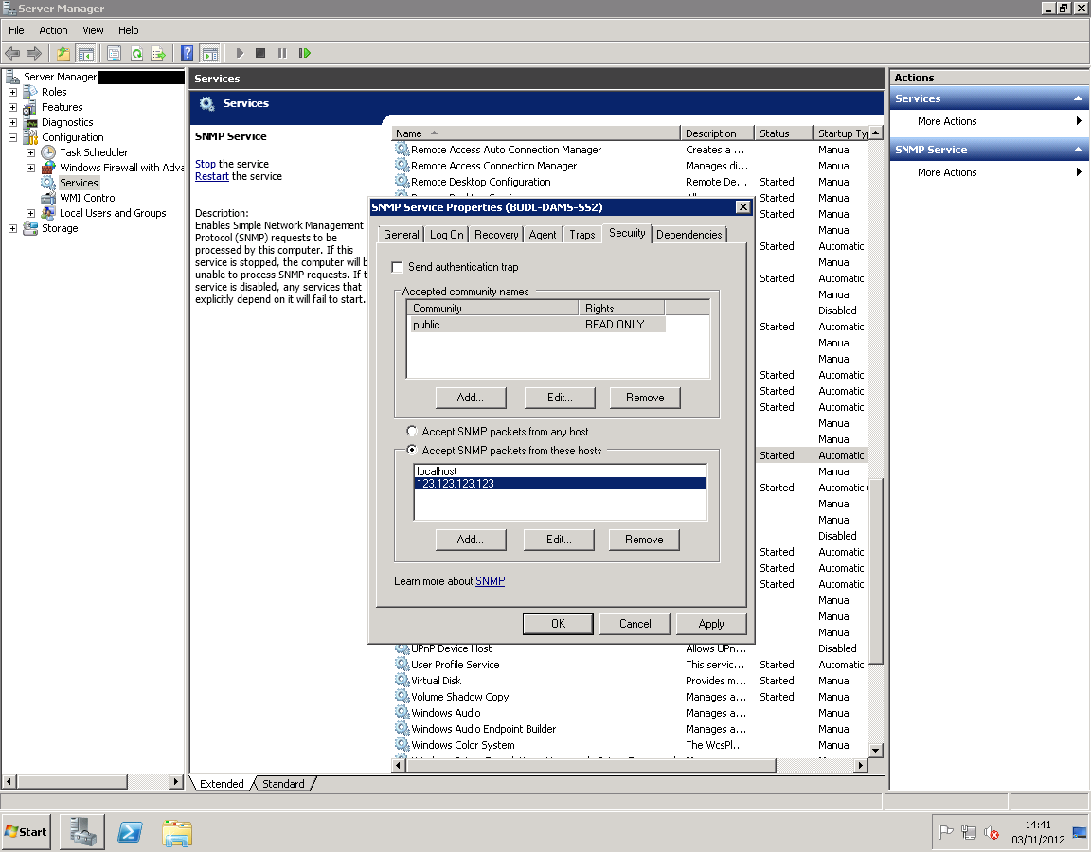Click Remove under the hosts list
1091x852 pixels.
point(644,540)
